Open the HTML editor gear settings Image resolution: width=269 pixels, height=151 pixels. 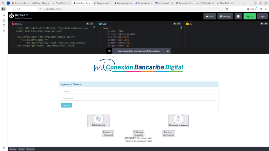click(x=87, y=24)
